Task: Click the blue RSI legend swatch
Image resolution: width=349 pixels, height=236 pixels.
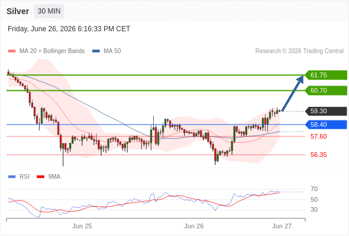Action: click(12, 177)
